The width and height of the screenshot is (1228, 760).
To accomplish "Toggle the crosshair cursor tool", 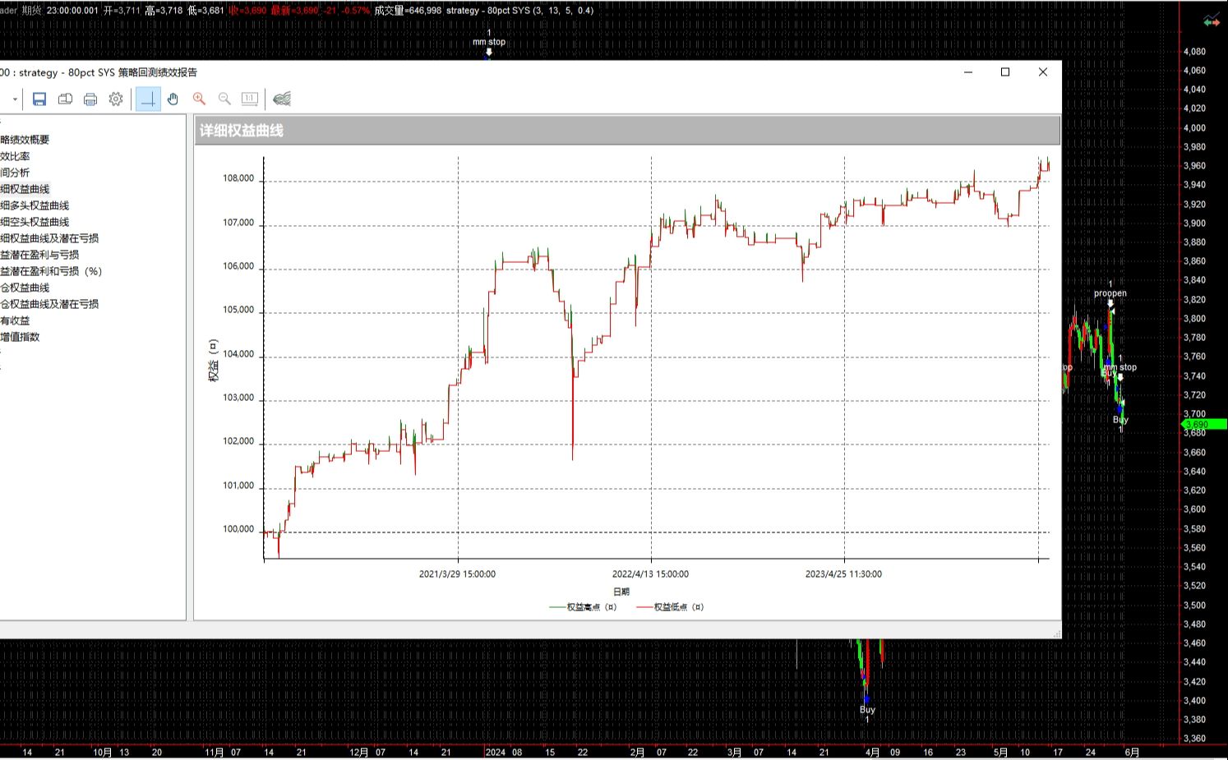I will coord(148,99).
